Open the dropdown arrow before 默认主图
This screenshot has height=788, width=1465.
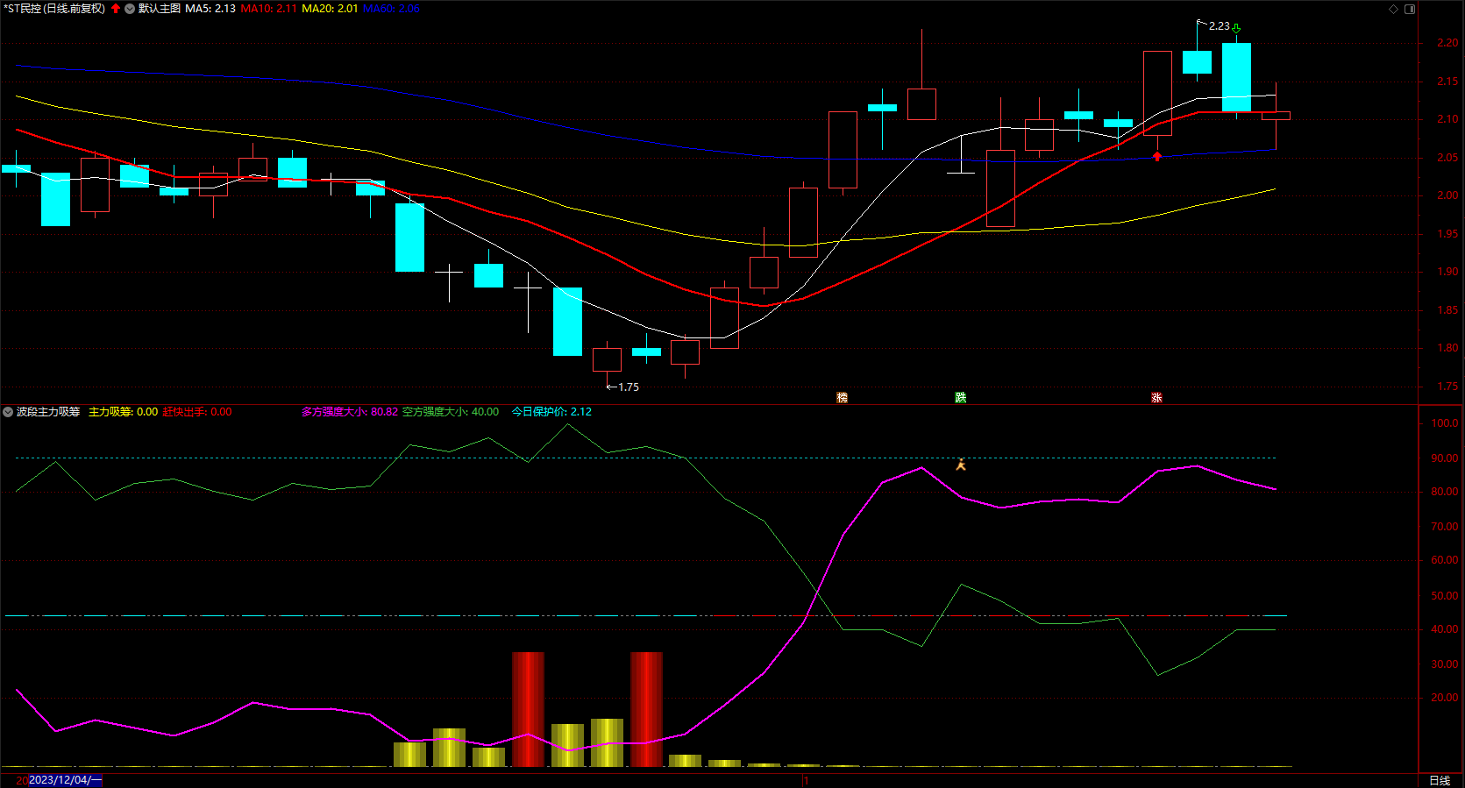[x=130, y=9]
